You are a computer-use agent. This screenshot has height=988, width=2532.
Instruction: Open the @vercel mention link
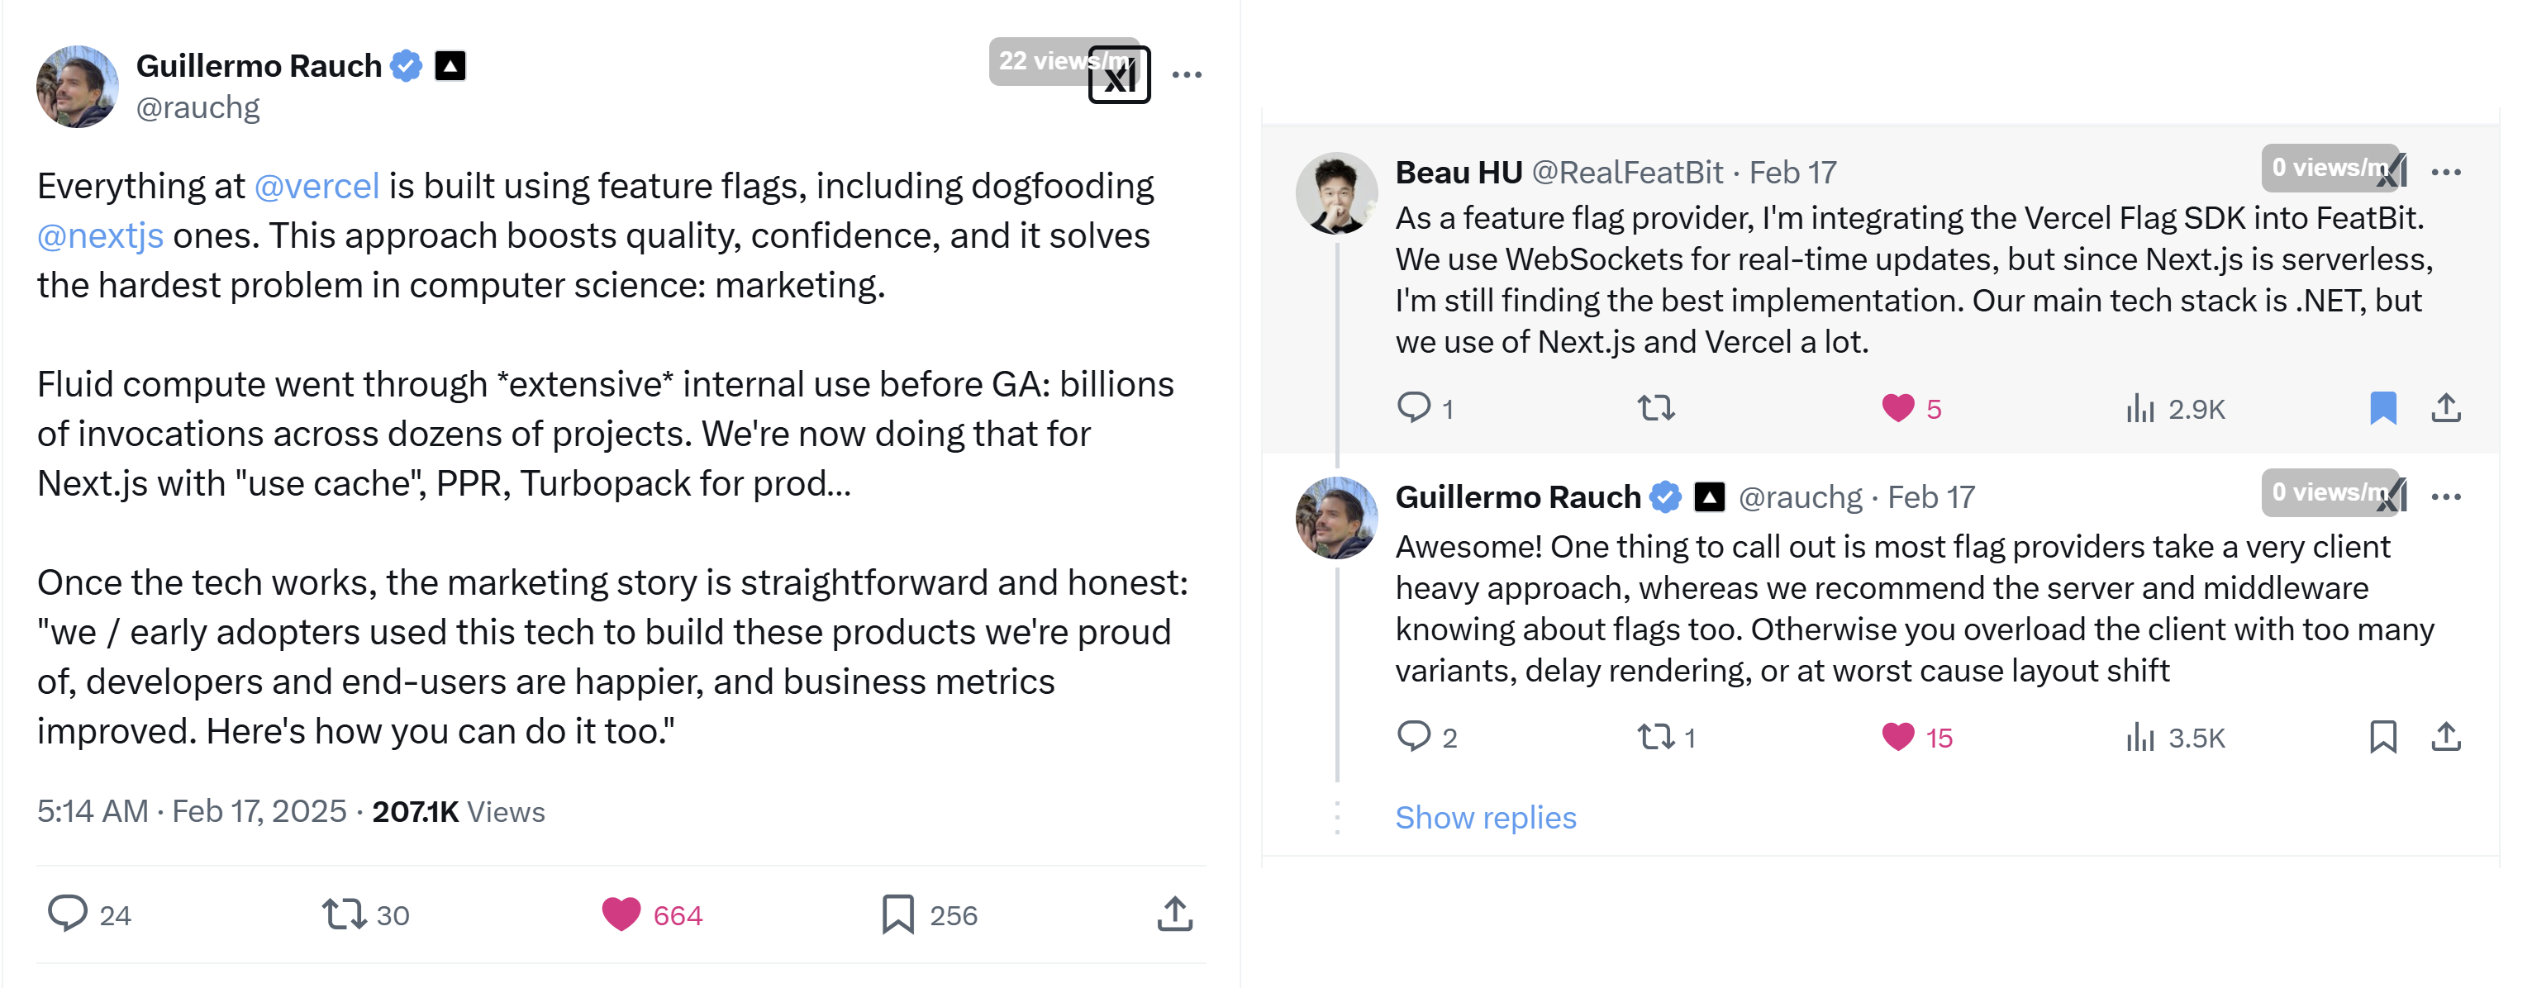pos(316,186)
